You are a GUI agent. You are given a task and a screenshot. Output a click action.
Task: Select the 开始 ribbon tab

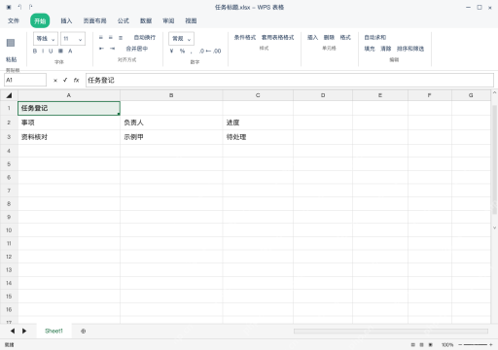pos(40,20)
